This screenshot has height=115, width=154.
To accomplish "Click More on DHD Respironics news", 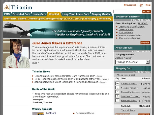I will tap(105, 79).
